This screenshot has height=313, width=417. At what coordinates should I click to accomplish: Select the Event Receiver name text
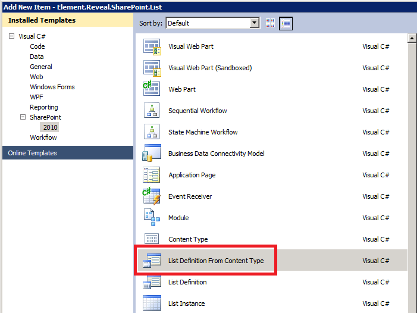click(x=190, y=196)
